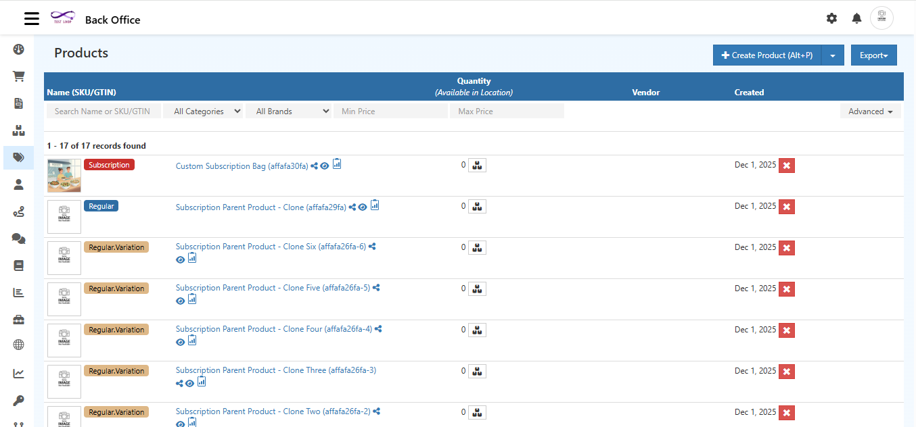Expand the Advanced filter options
916x427 pixels.
(x=870, y=111)
